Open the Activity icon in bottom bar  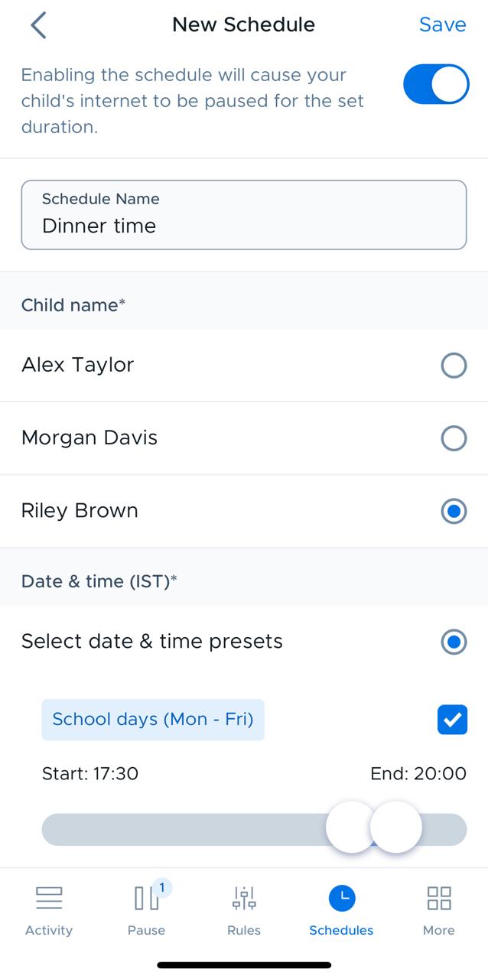click(x=49, y=898)
